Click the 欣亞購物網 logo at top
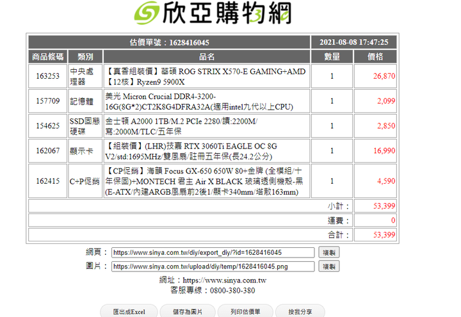The height and width of the screenshot is (317, 461). point(213,13)
